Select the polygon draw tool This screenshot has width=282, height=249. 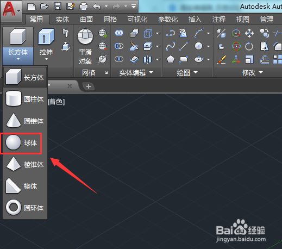click(x=171, y=59)
